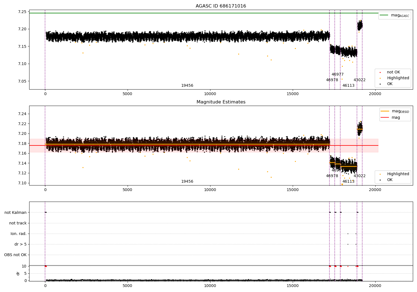Click the 20000 x-tick in the bottom plot
This screenshot has width=417, height=292.
(x=375, y=286)
